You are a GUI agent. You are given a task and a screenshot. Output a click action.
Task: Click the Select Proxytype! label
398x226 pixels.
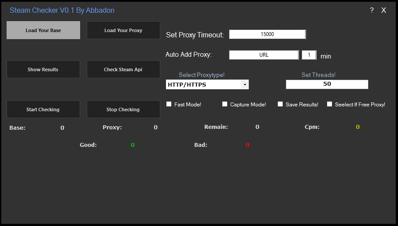pyautogui.click(x=202, y=75)
